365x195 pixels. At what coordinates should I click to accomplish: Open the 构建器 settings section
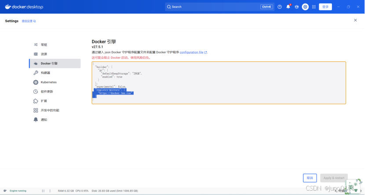pyautogui.click(x=55, y=73)
